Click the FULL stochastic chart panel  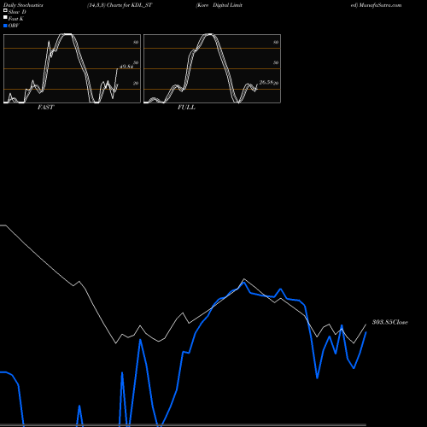212,68
